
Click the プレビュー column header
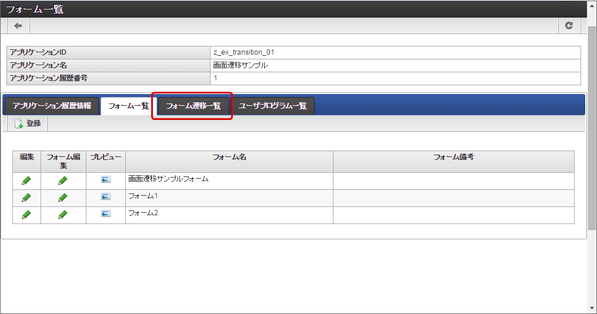[x=106, y=161]
